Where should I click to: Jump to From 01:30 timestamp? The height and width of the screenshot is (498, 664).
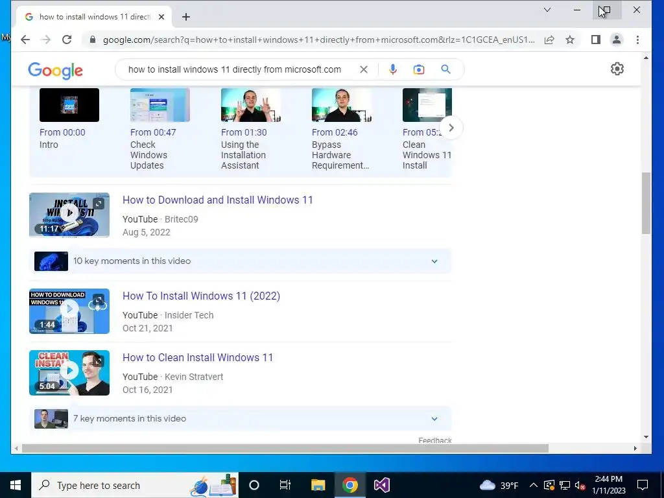[244, 132]
